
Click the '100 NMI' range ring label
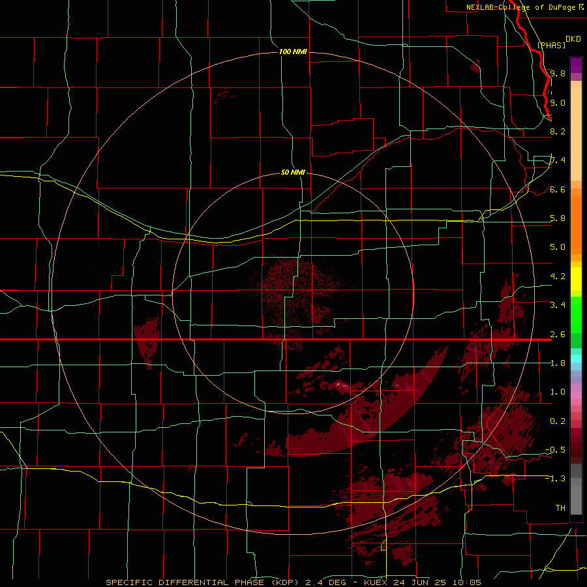click(x=293, y=52)
